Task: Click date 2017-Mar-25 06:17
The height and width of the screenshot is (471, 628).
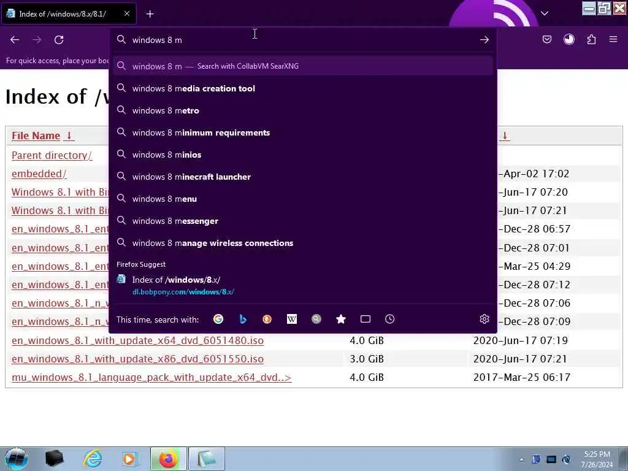Action: [521, 377]
